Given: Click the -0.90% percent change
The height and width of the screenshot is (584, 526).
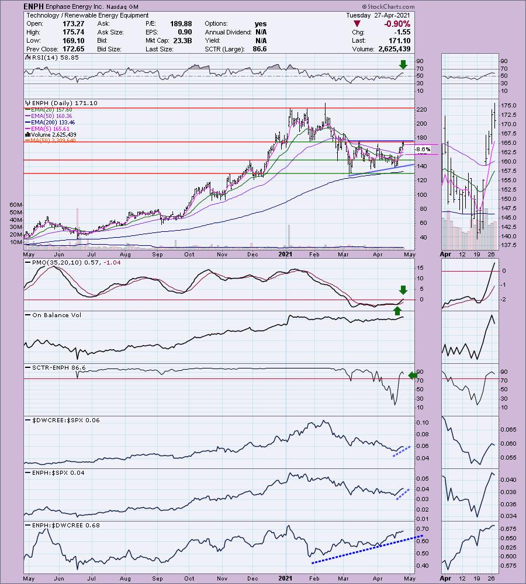Looking at the screenshot, I should click(397, 24).
